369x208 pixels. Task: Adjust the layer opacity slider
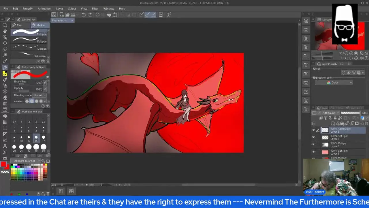[350, 113]
